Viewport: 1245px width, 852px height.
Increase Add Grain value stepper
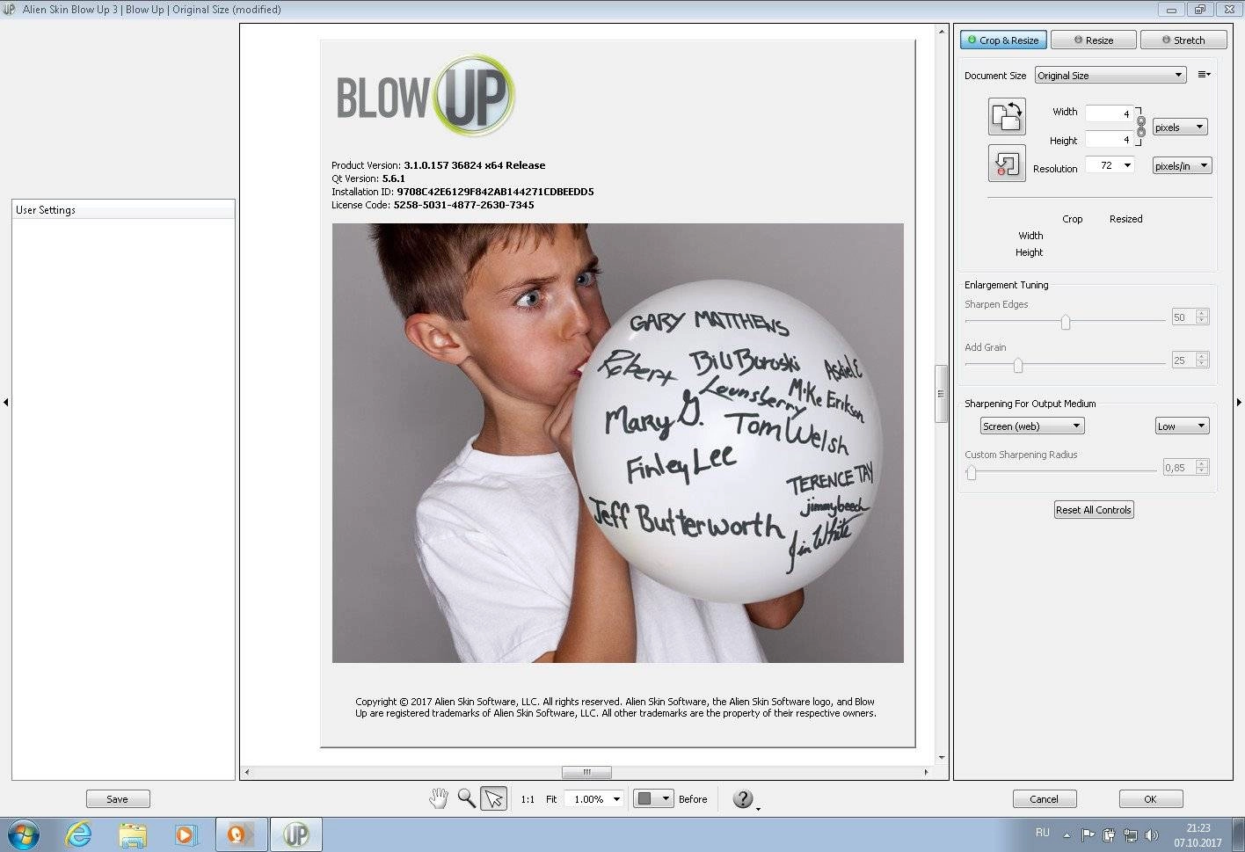1202,356
